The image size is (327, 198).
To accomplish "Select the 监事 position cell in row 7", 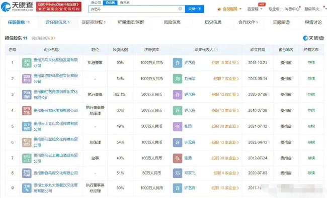I will [x=95, y=158].
